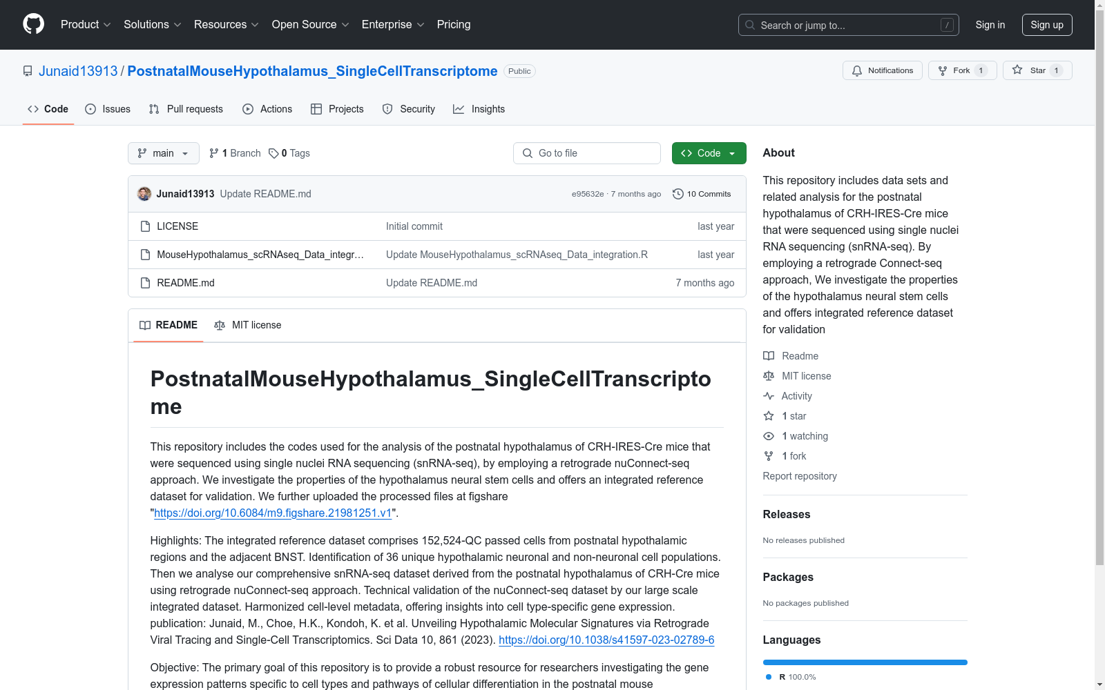Open the Junaid13913 owner link
Screen dimensions: 1105x690
[x=78, y=71]
